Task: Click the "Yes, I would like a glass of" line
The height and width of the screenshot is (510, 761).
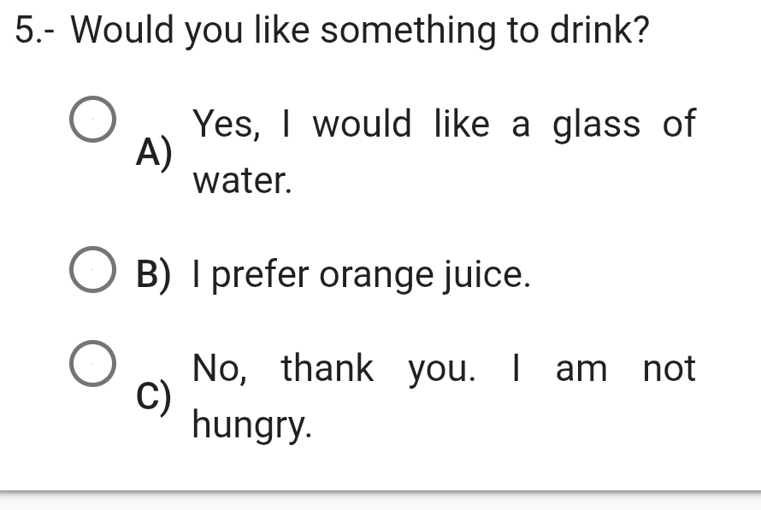Action: (445, 124)
